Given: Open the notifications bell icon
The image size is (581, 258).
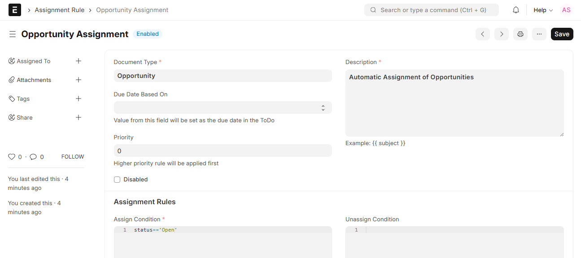Looking at the screenshot, I should click(516, 10).
